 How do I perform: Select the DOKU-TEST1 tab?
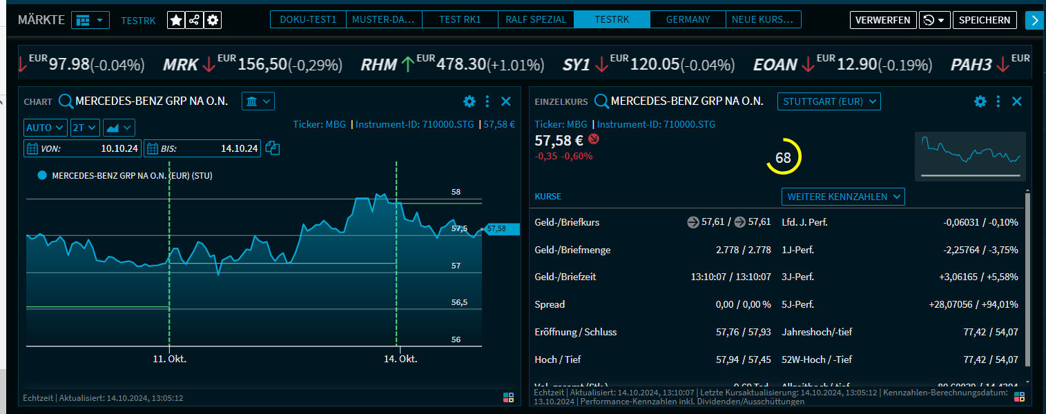click(x=308, y=20)
